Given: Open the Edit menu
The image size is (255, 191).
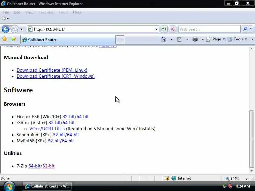Looking at the screenshot, I should 17,12.
